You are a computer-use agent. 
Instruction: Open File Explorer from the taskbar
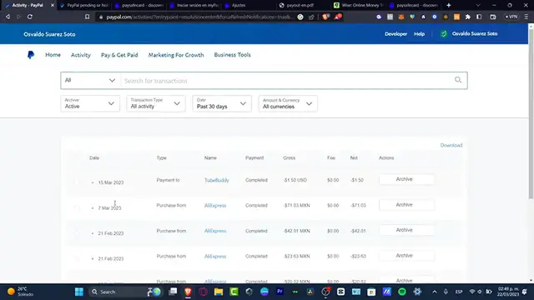(219, 292)
